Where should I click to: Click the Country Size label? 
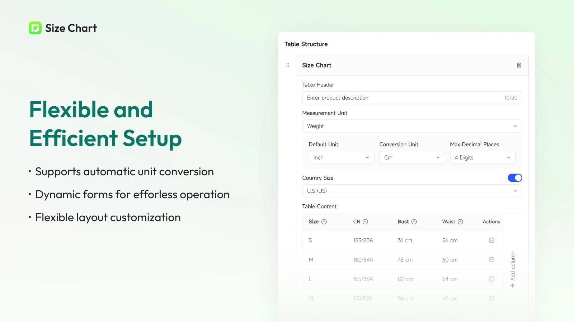tap(318, 178)
